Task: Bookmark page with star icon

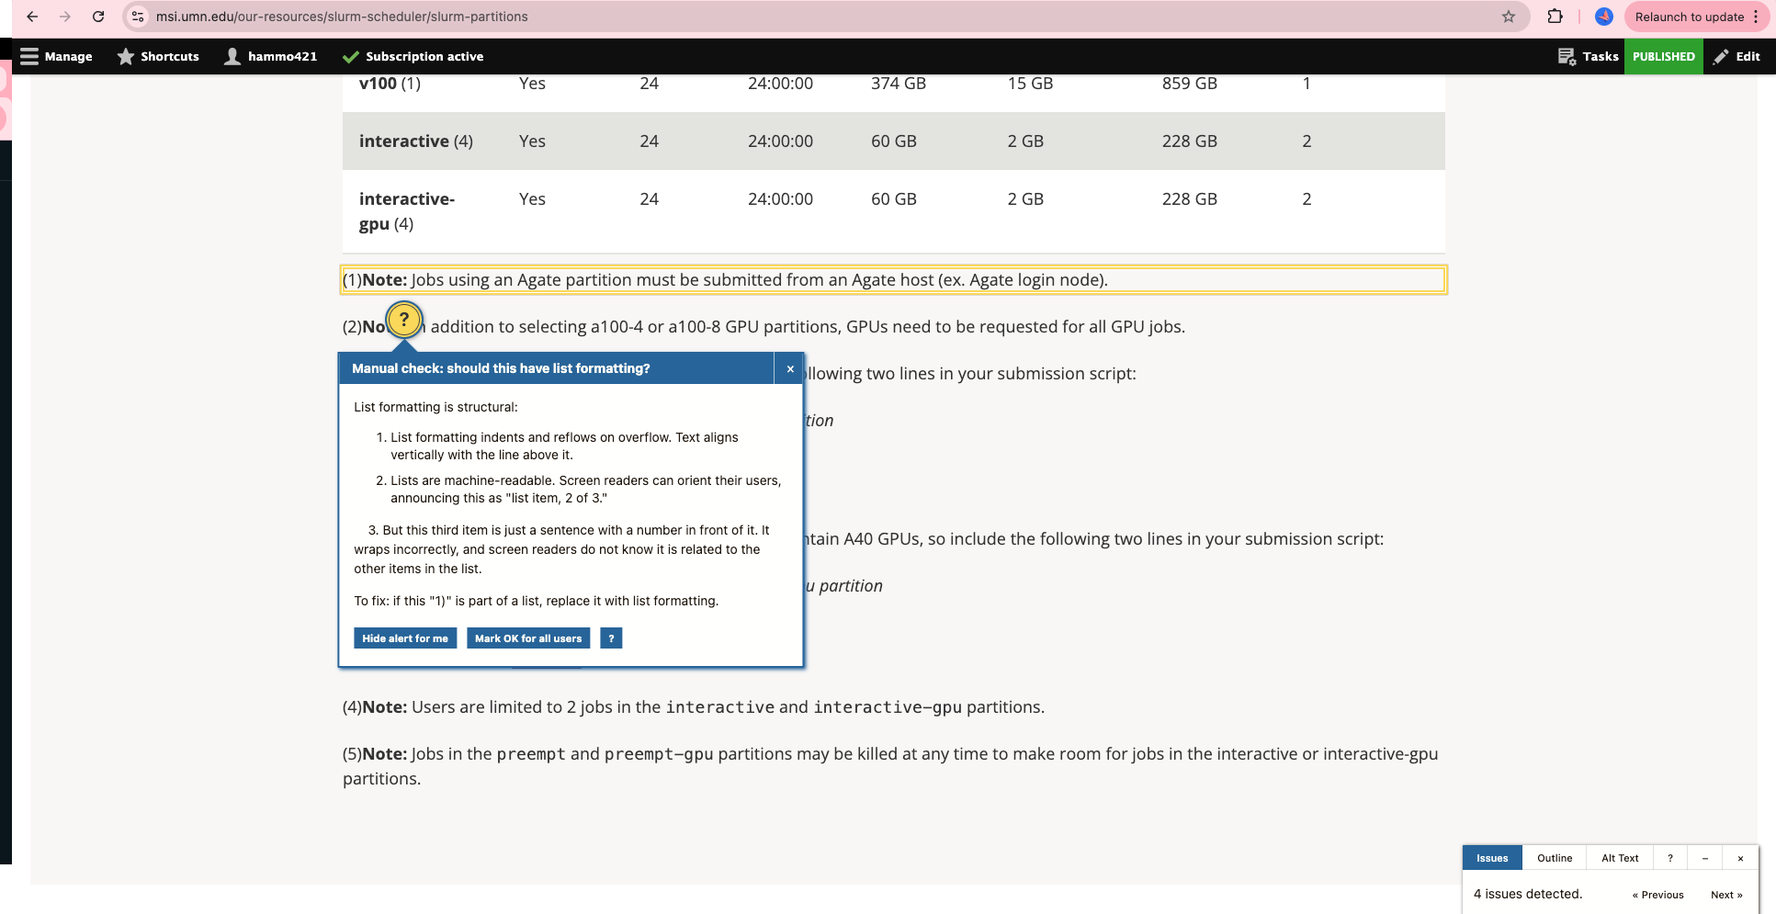Action: [x=1508, y=17]
